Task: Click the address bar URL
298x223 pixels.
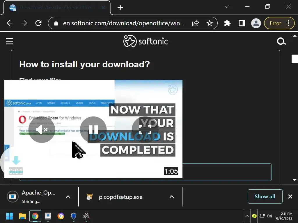Action: tap(124, 23)
